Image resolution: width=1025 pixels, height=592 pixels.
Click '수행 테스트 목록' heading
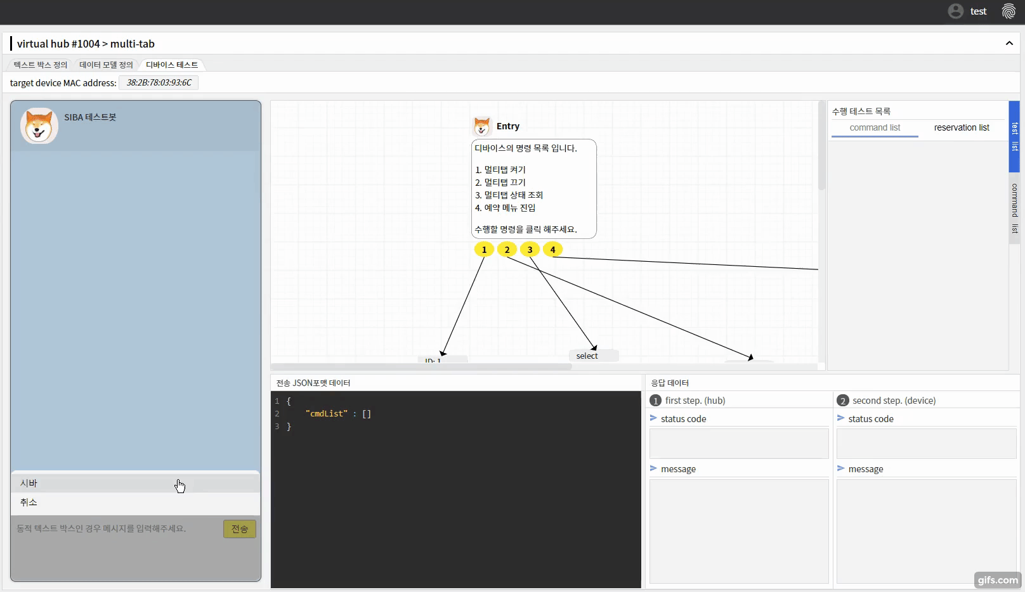861,111
